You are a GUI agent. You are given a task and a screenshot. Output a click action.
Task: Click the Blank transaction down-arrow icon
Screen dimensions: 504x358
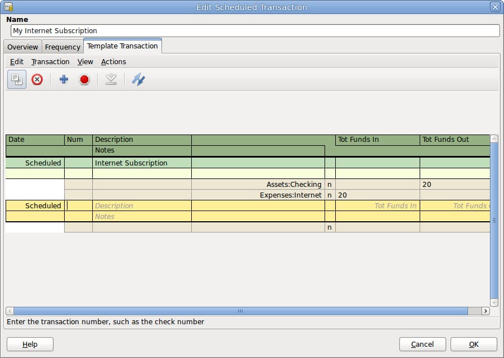click(x=111, y=79)
